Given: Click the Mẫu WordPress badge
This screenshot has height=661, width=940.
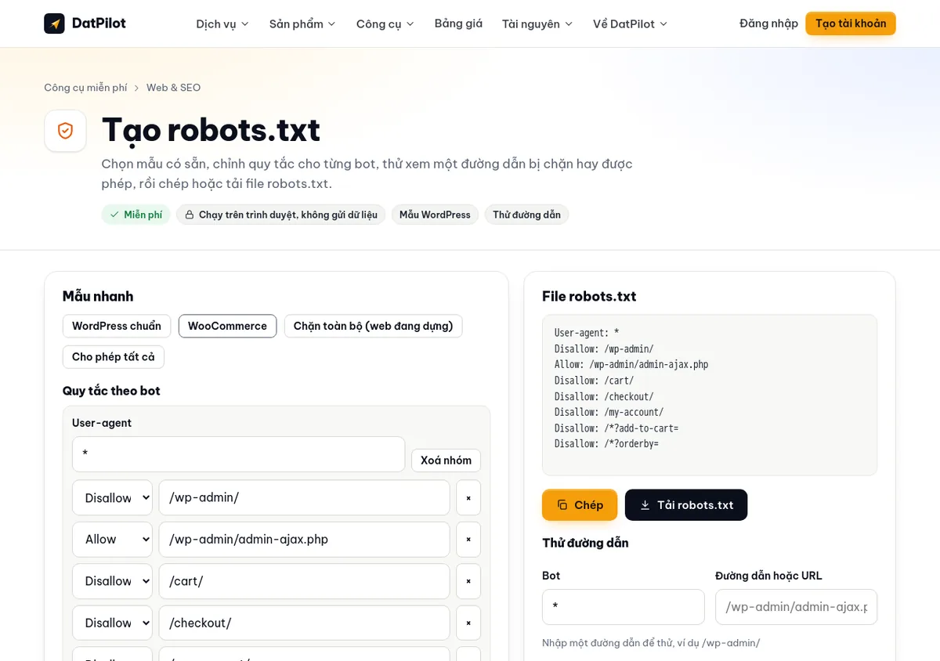Looking at the screenshot, I should [x=435, y=215].
